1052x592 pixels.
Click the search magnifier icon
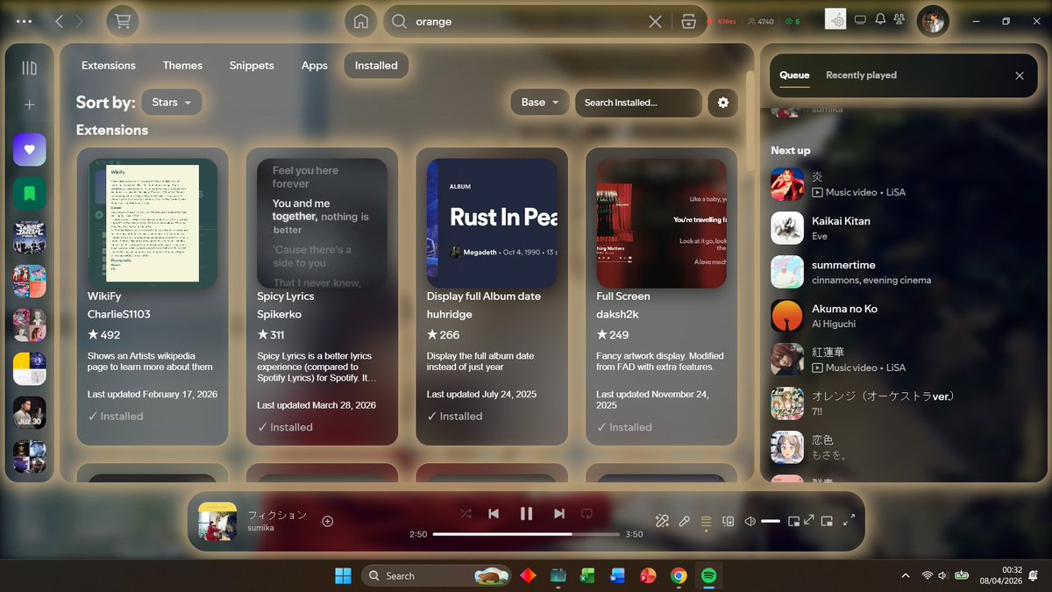(399, 21)
